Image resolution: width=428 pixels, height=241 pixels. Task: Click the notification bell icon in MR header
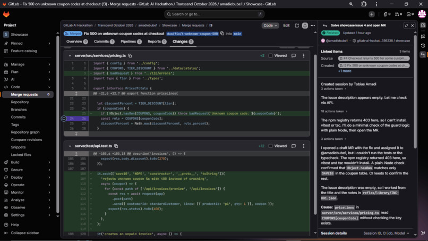click(305, 26)
